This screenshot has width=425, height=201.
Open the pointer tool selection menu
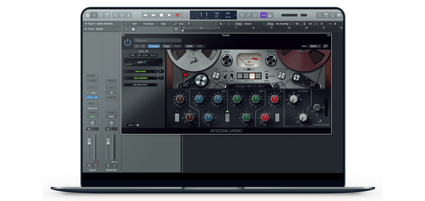click(222, 24)
